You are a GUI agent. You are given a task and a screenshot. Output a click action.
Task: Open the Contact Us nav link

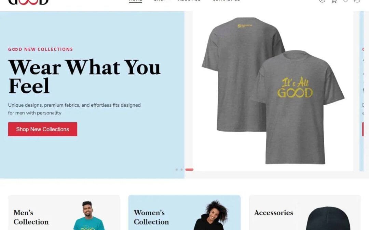(226, 1)
